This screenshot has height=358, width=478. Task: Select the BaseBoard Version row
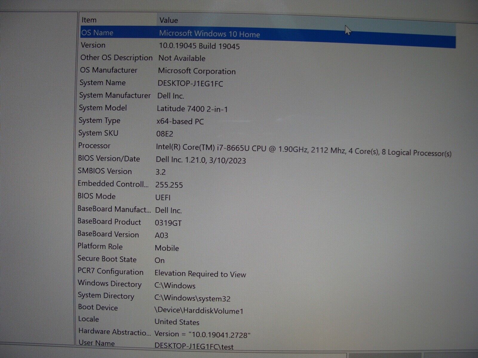(x=108, y=234)
